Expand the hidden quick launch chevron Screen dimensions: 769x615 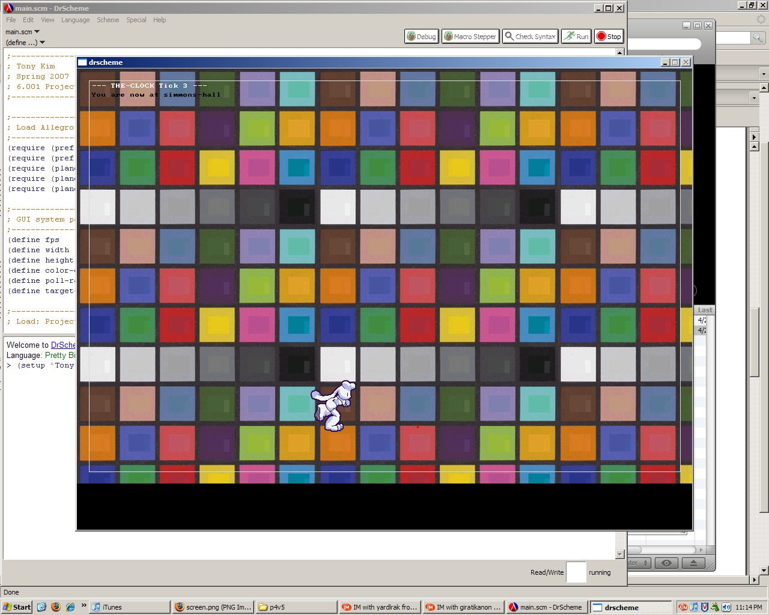(x=84, y=605)
